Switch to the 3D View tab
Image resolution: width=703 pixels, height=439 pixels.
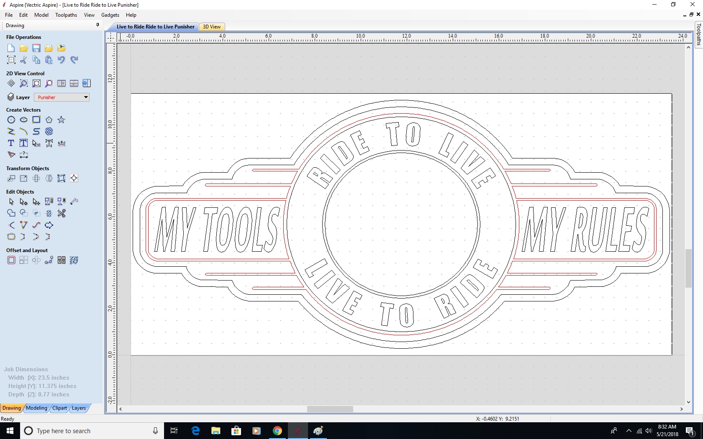click(x=212, y=27)
